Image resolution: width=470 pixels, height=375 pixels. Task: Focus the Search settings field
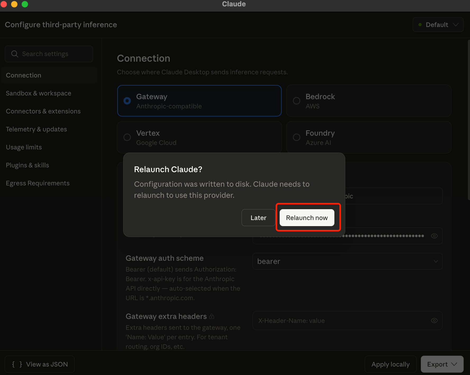pyautogui.click(x=49, y=54)
